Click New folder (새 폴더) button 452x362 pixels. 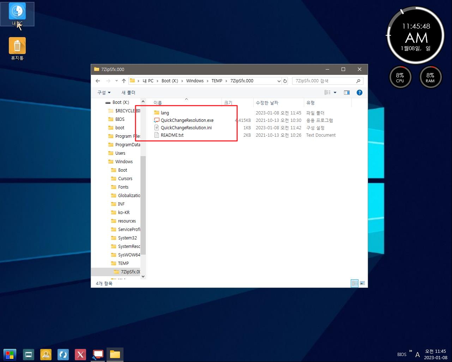click(128, 93)
